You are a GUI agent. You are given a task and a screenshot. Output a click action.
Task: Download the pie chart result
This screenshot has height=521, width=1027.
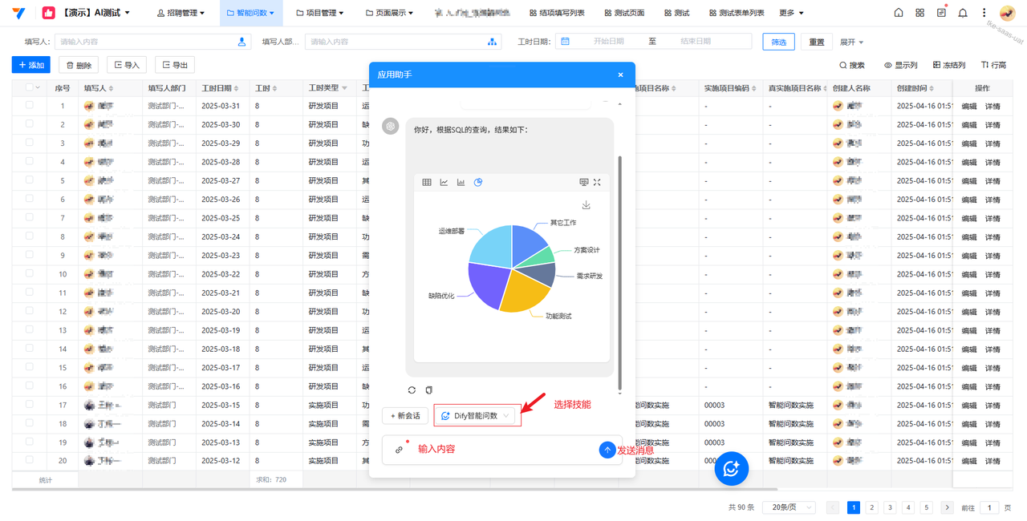(x=586, y=205)
